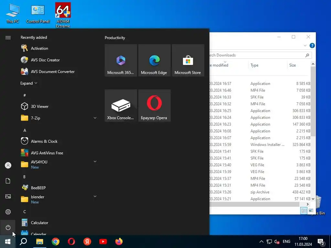Open the network status tray icon
The height and width of the screenshot is (248, 331).
coord(269,242)
